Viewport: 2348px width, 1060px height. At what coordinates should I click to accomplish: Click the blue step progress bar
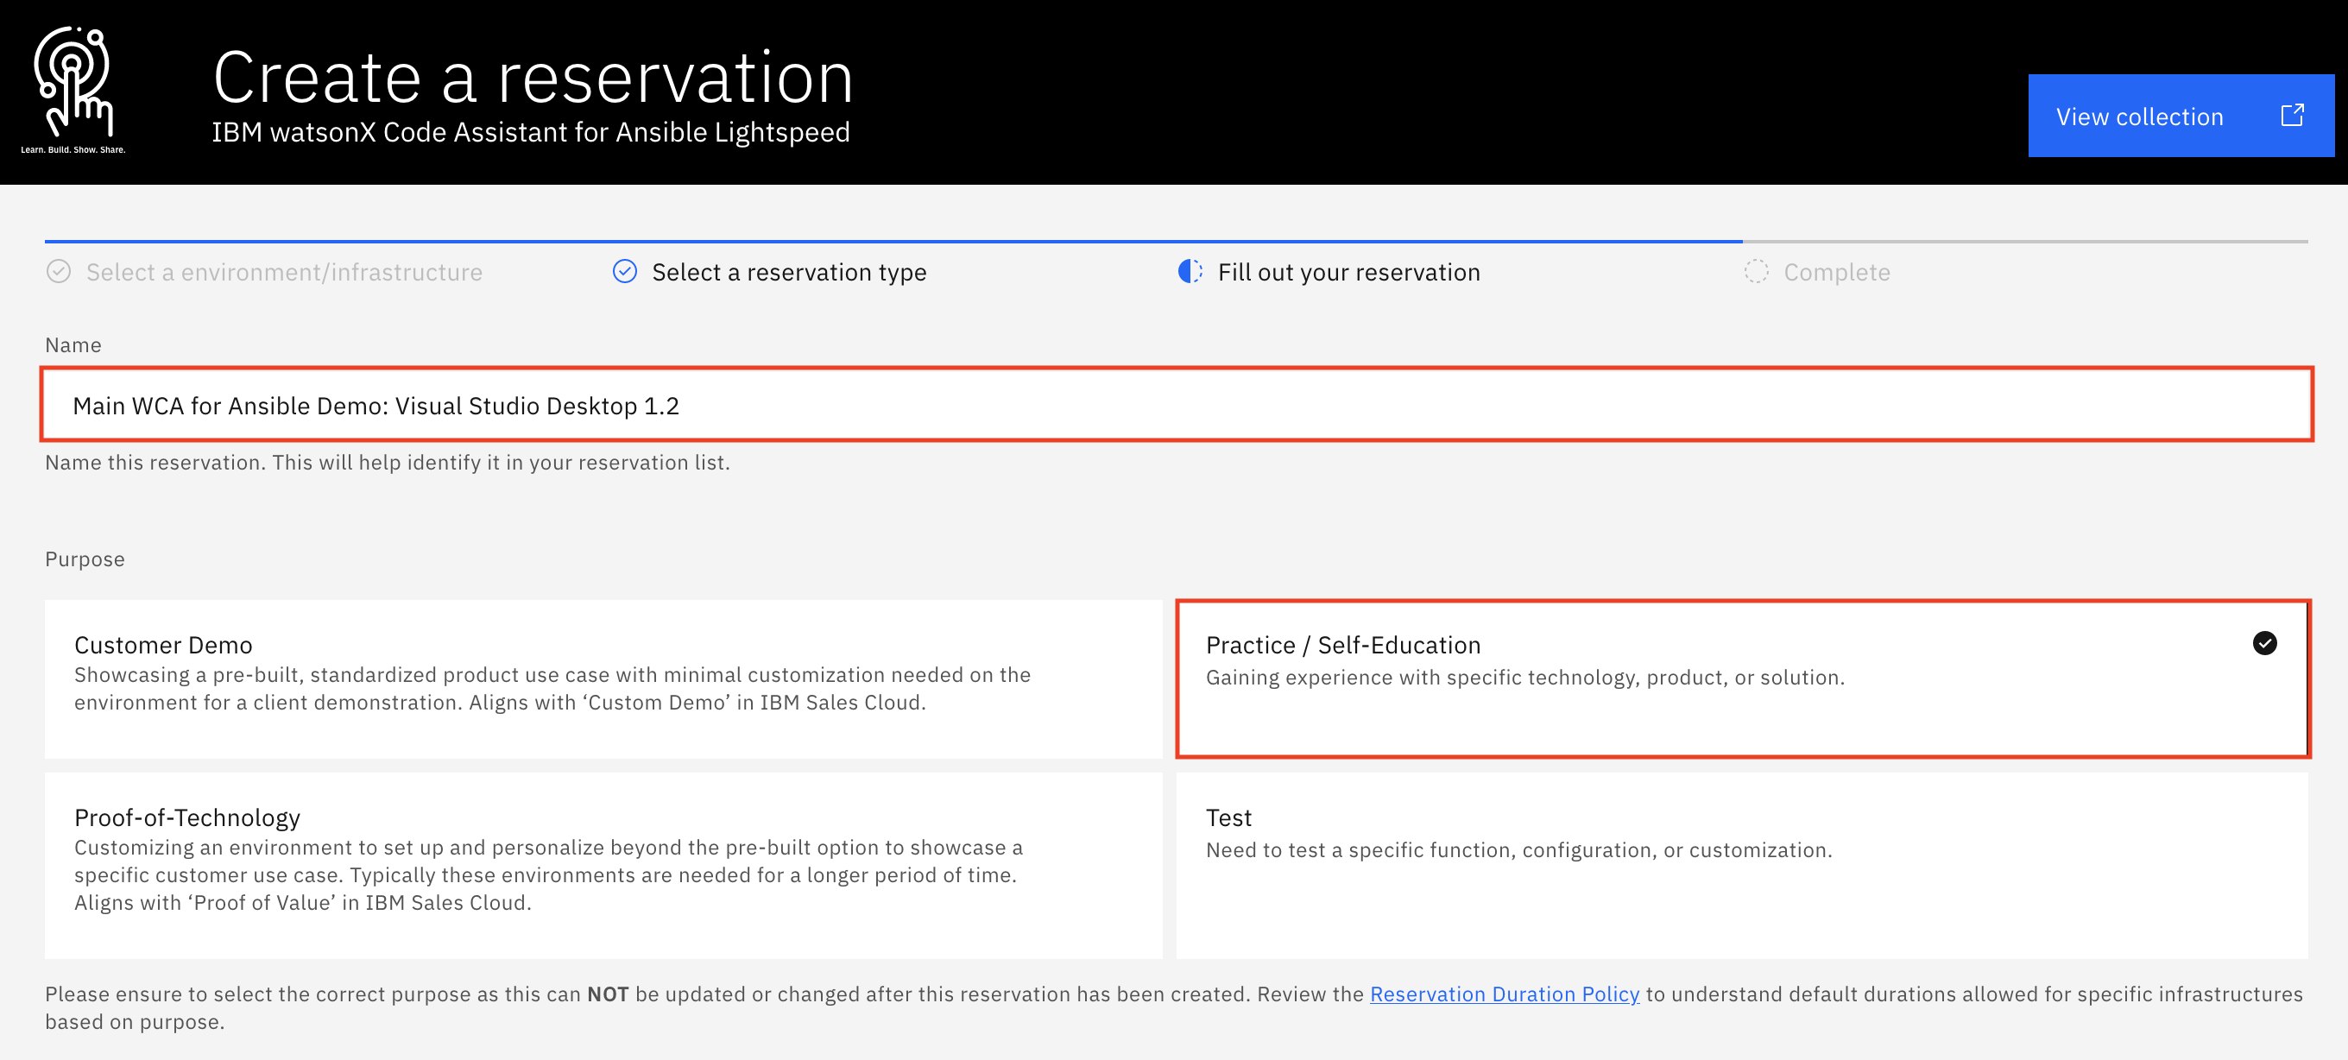893,242
